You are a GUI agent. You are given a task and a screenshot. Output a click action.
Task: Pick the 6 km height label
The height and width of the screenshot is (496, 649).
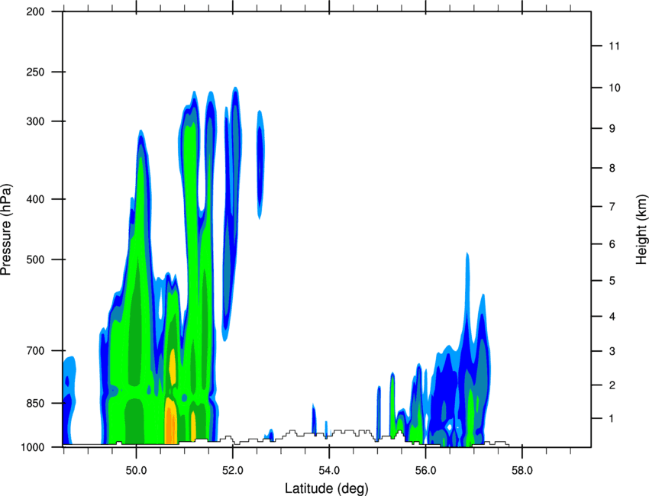click(612, 244)
